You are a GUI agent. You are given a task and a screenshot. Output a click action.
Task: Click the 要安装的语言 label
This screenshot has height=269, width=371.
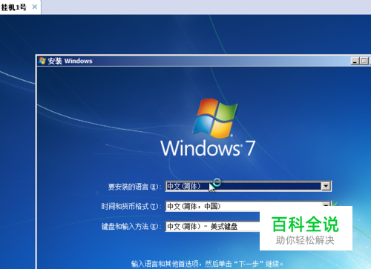134,187
